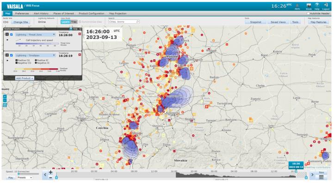Image resolution: width=334 pixels, height=183 pixels.
Task: Toggle the Lightning Threat Zone checkbox
Action: (12, 34)
